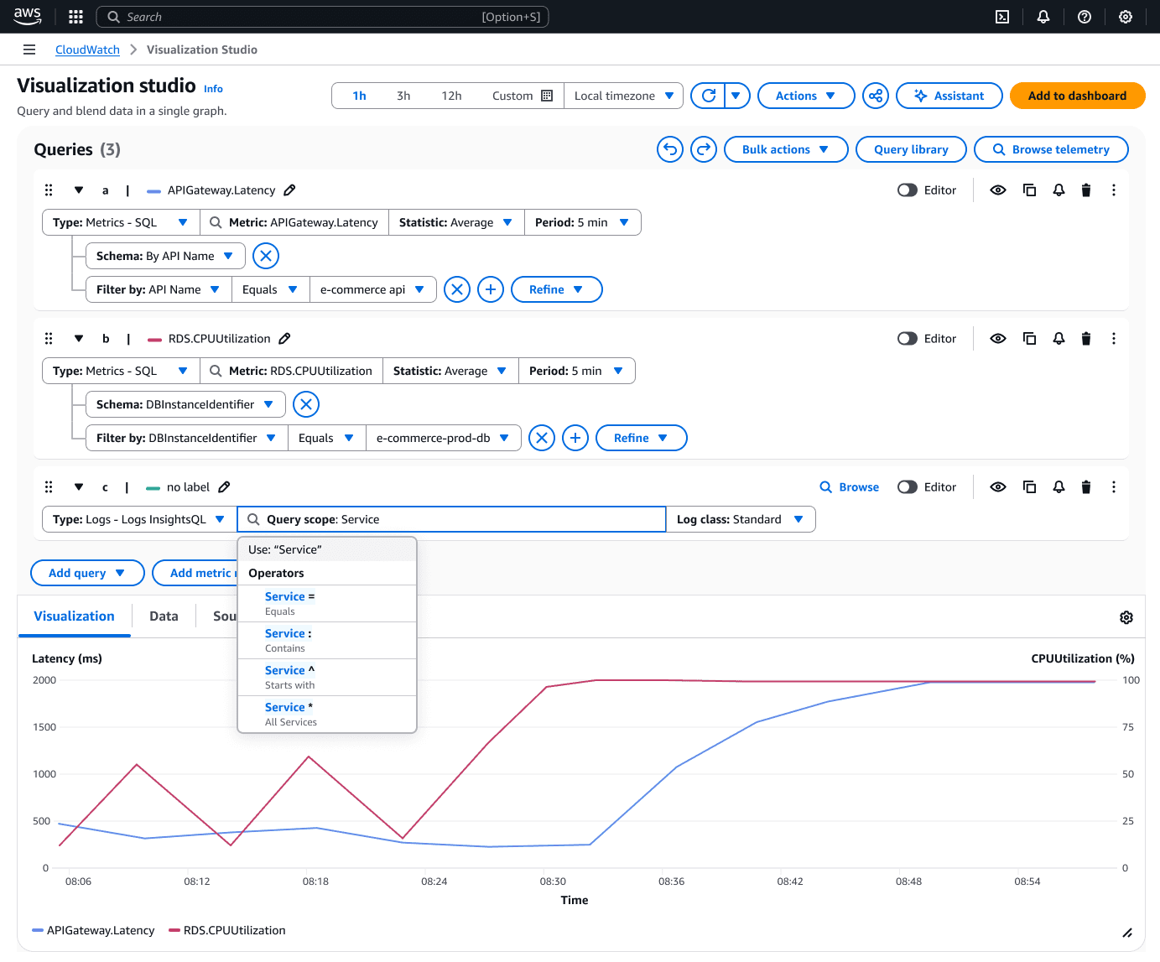Change Statistic: Average for query a
Image resolution: width=1160 pixels, height=962 pixels.
pos(456,222)
